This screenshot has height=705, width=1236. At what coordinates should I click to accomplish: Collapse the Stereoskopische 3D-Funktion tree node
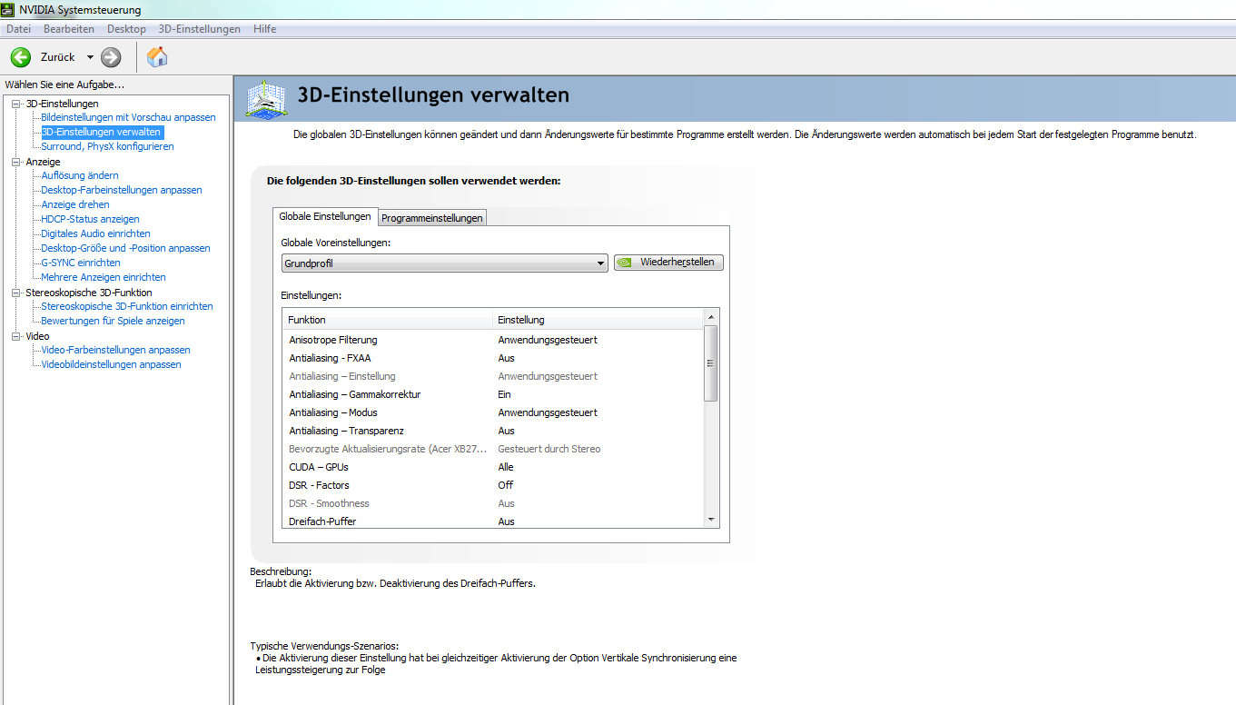15,293
